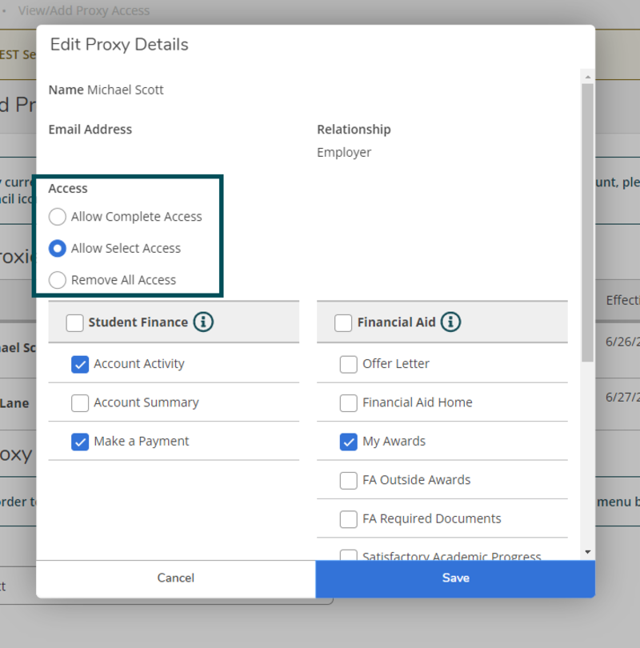Enable the Account Summary checkbox

[79, 402]
